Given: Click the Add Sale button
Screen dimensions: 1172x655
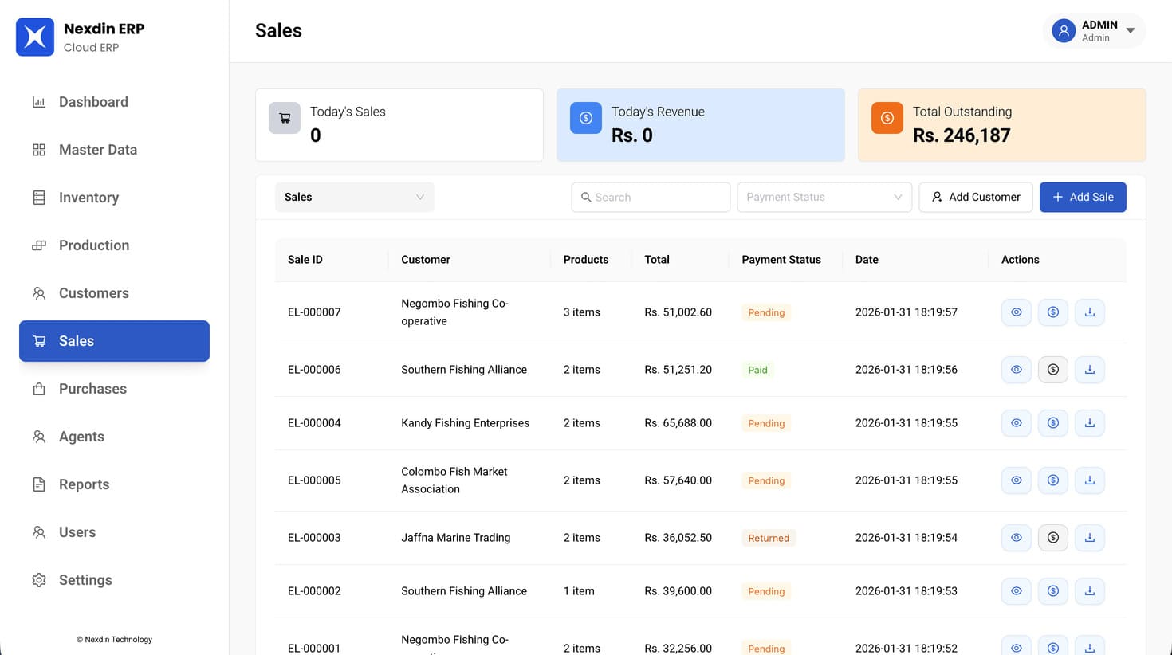Looking at the screenshot, I should tap(1083, 197).
